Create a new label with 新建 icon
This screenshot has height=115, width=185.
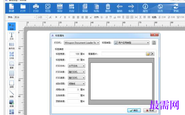pos(11,8)
